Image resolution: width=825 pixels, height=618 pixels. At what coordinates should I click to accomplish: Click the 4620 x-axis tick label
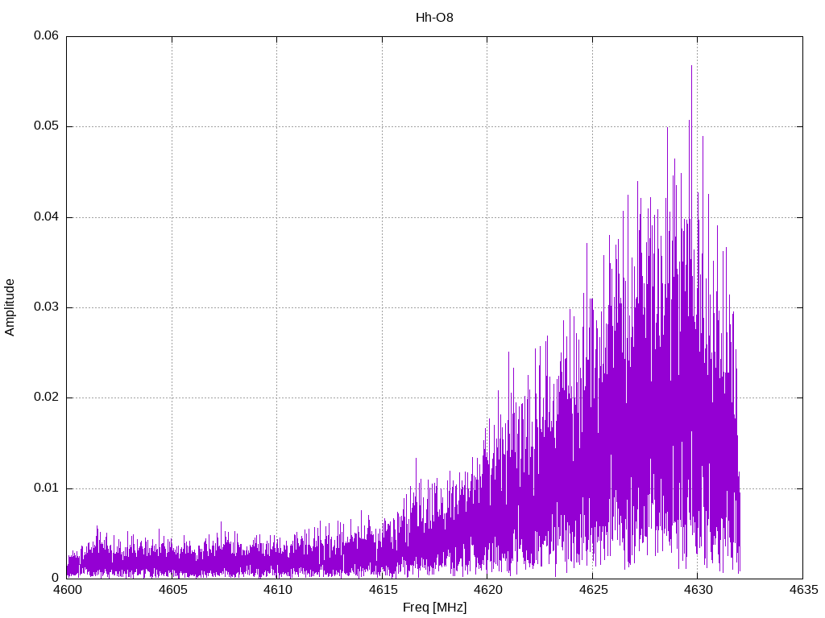[487, 590]
